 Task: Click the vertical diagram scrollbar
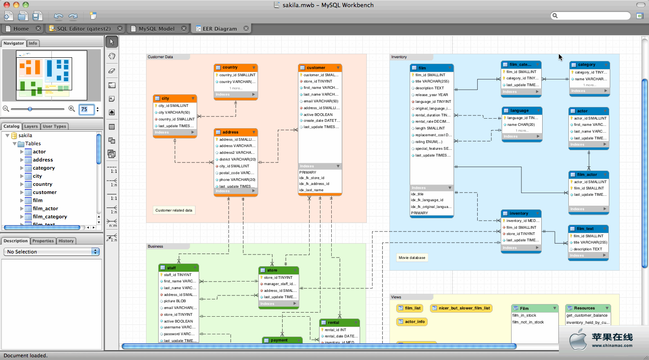[644, 173]
